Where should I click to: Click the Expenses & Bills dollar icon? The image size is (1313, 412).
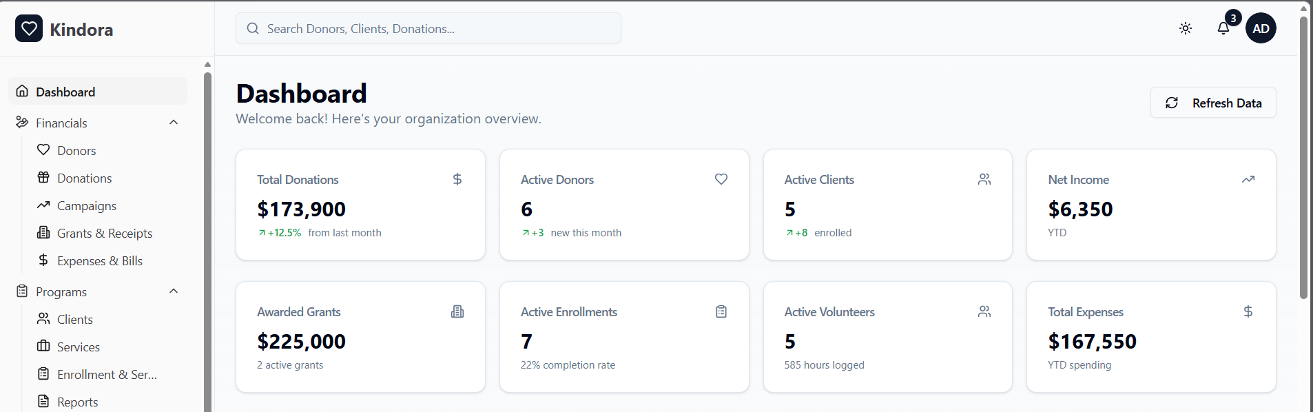pyautogui.click(x=43, y=260)
